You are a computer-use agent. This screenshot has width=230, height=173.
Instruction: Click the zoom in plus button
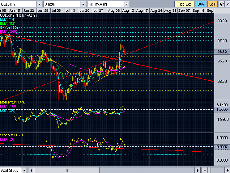[227, 170]
